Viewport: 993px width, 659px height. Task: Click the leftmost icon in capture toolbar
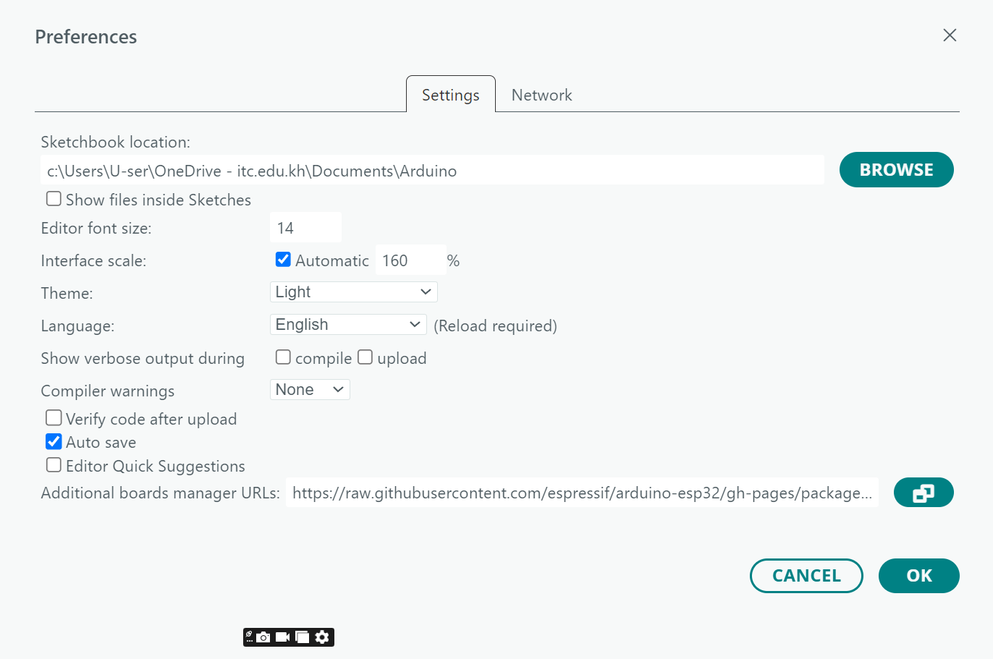249,637
